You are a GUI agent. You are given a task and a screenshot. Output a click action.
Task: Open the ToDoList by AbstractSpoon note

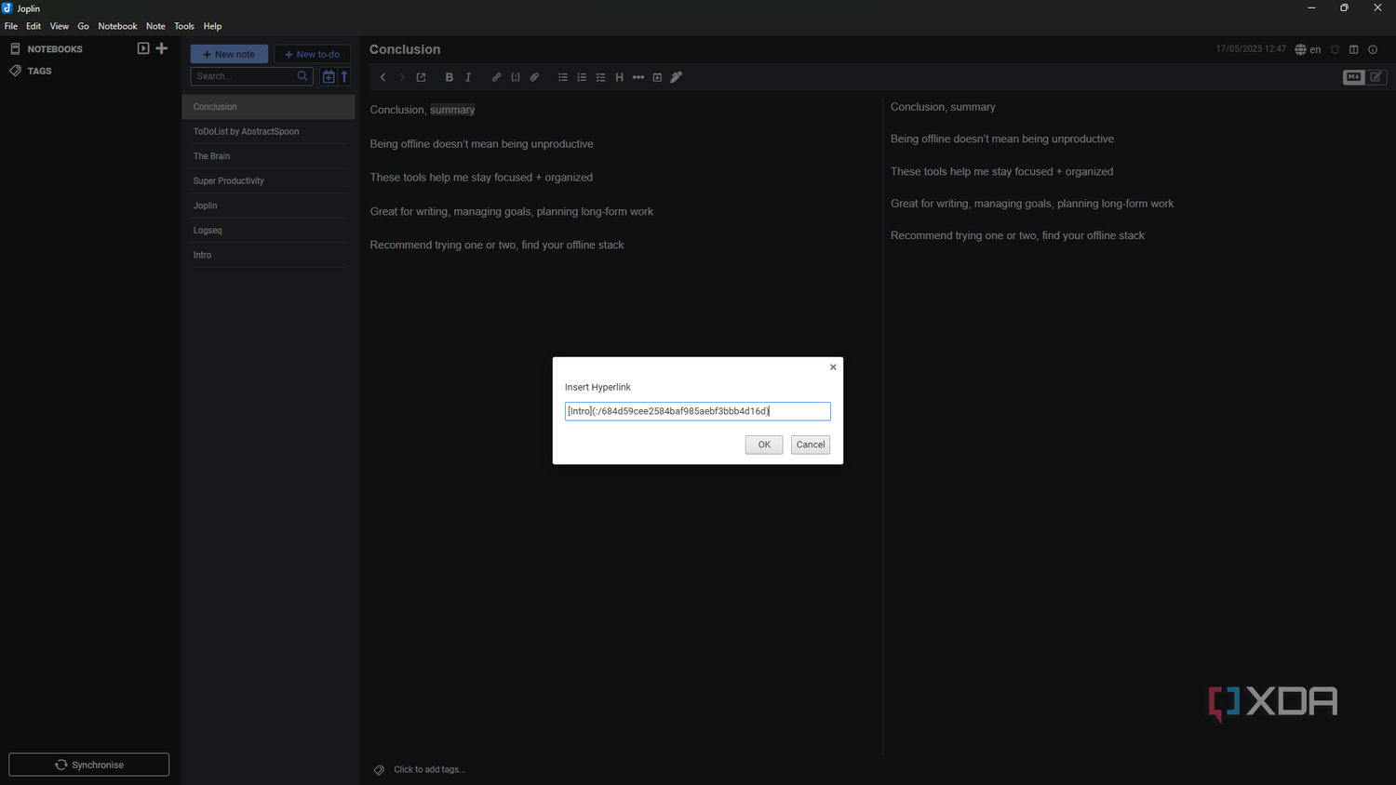268,131
